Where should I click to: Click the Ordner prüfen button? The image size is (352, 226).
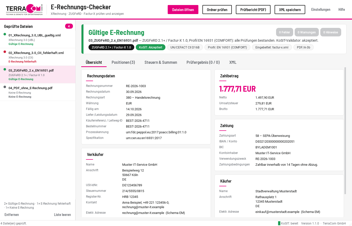(x=217, y=10)
